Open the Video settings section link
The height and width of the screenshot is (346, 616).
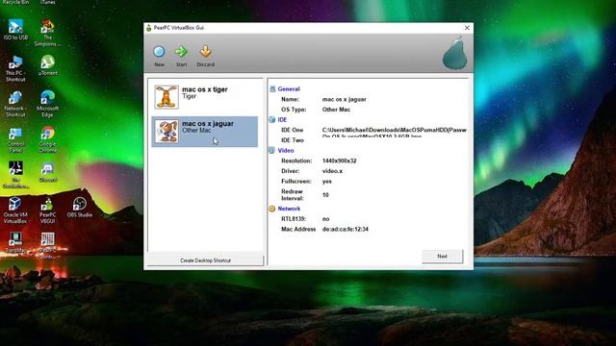point(286,150)
